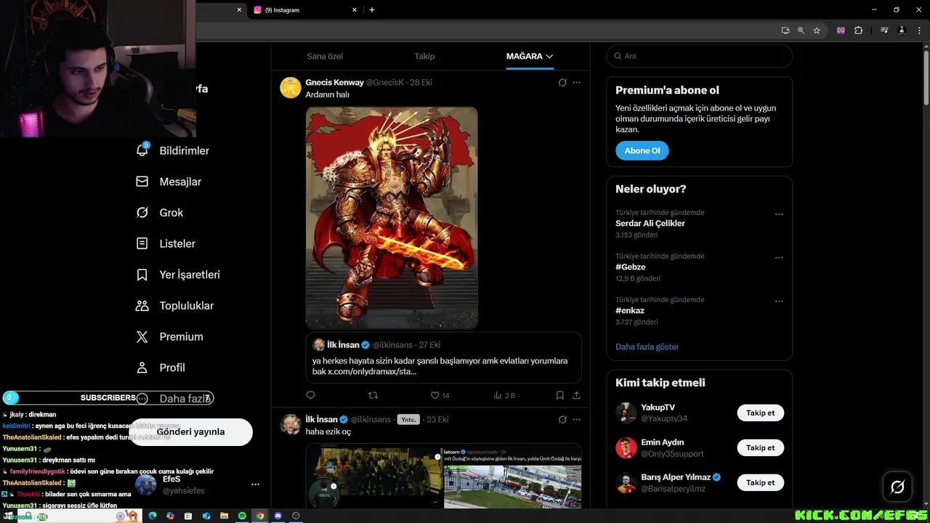Open EfeS account menu dots
Screen dimensions: 930x523
[x=255, y=485]
